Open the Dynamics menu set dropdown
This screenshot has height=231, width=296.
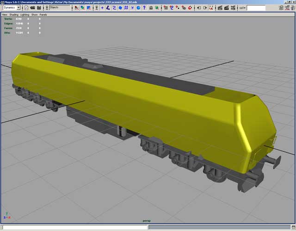point(18,8)
